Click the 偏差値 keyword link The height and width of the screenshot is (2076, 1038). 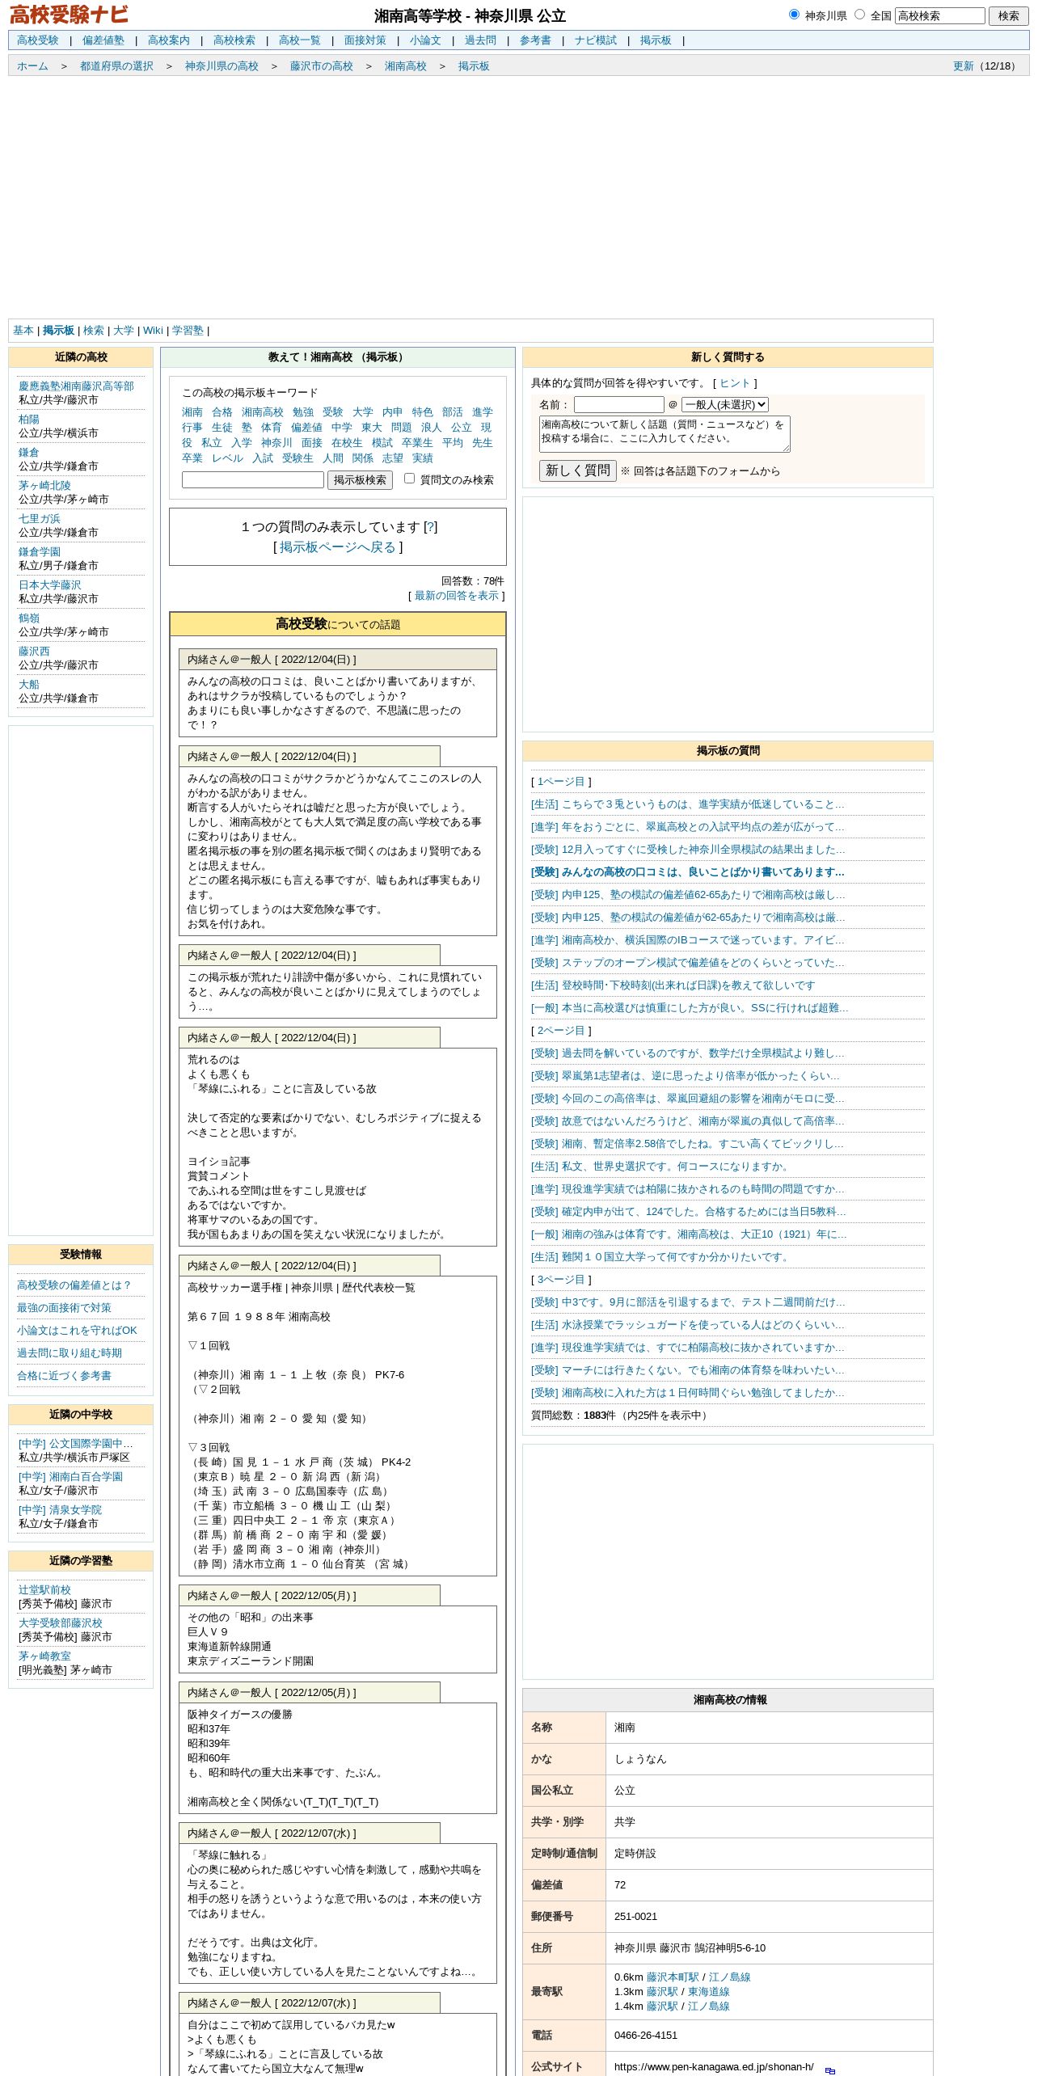(x=306, y=428)
